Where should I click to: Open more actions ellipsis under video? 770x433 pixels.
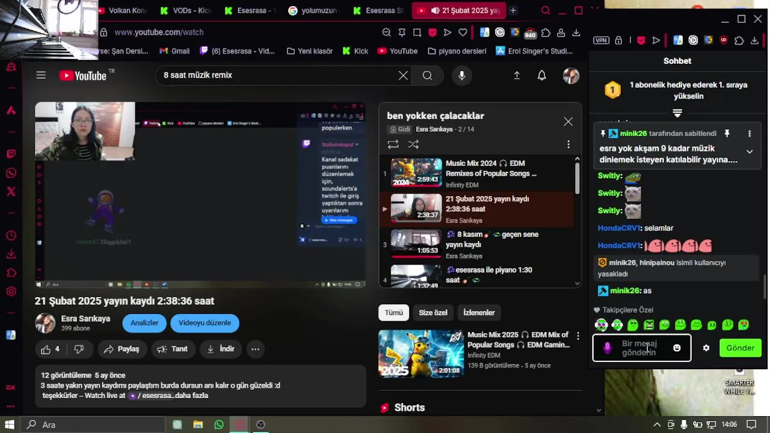pyautogui.click(x=255, y=349)
